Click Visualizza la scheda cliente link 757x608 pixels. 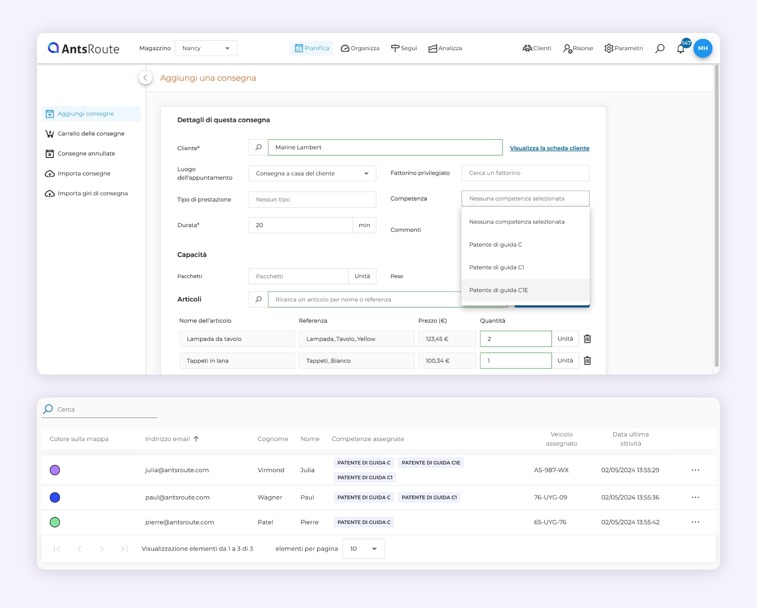click(x=549, y=148)
